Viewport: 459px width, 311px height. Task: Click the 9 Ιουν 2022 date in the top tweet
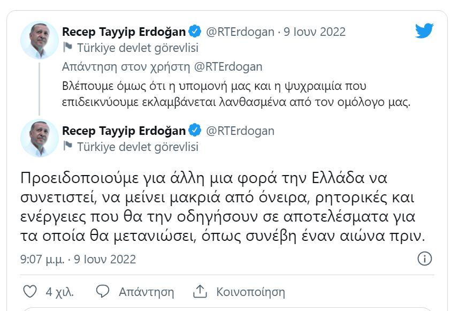[315, 32]
